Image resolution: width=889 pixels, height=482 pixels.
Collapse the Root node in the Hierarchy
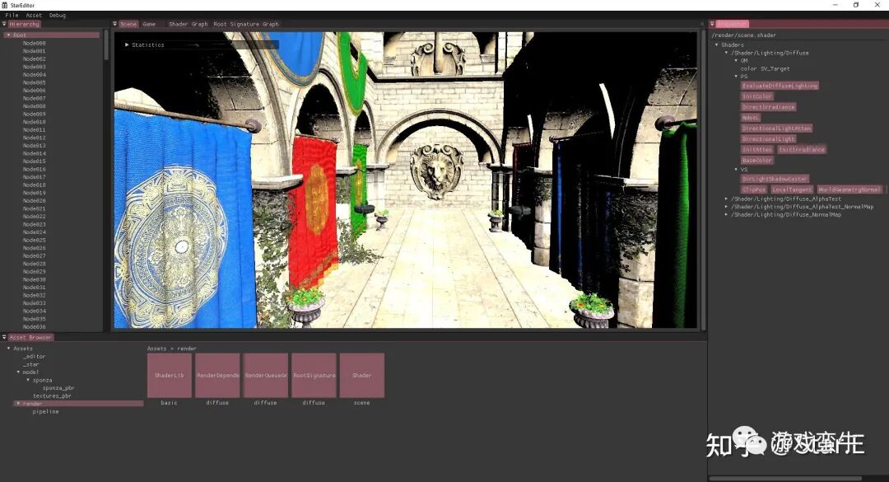pyautogui.click(x=8, y=35)
